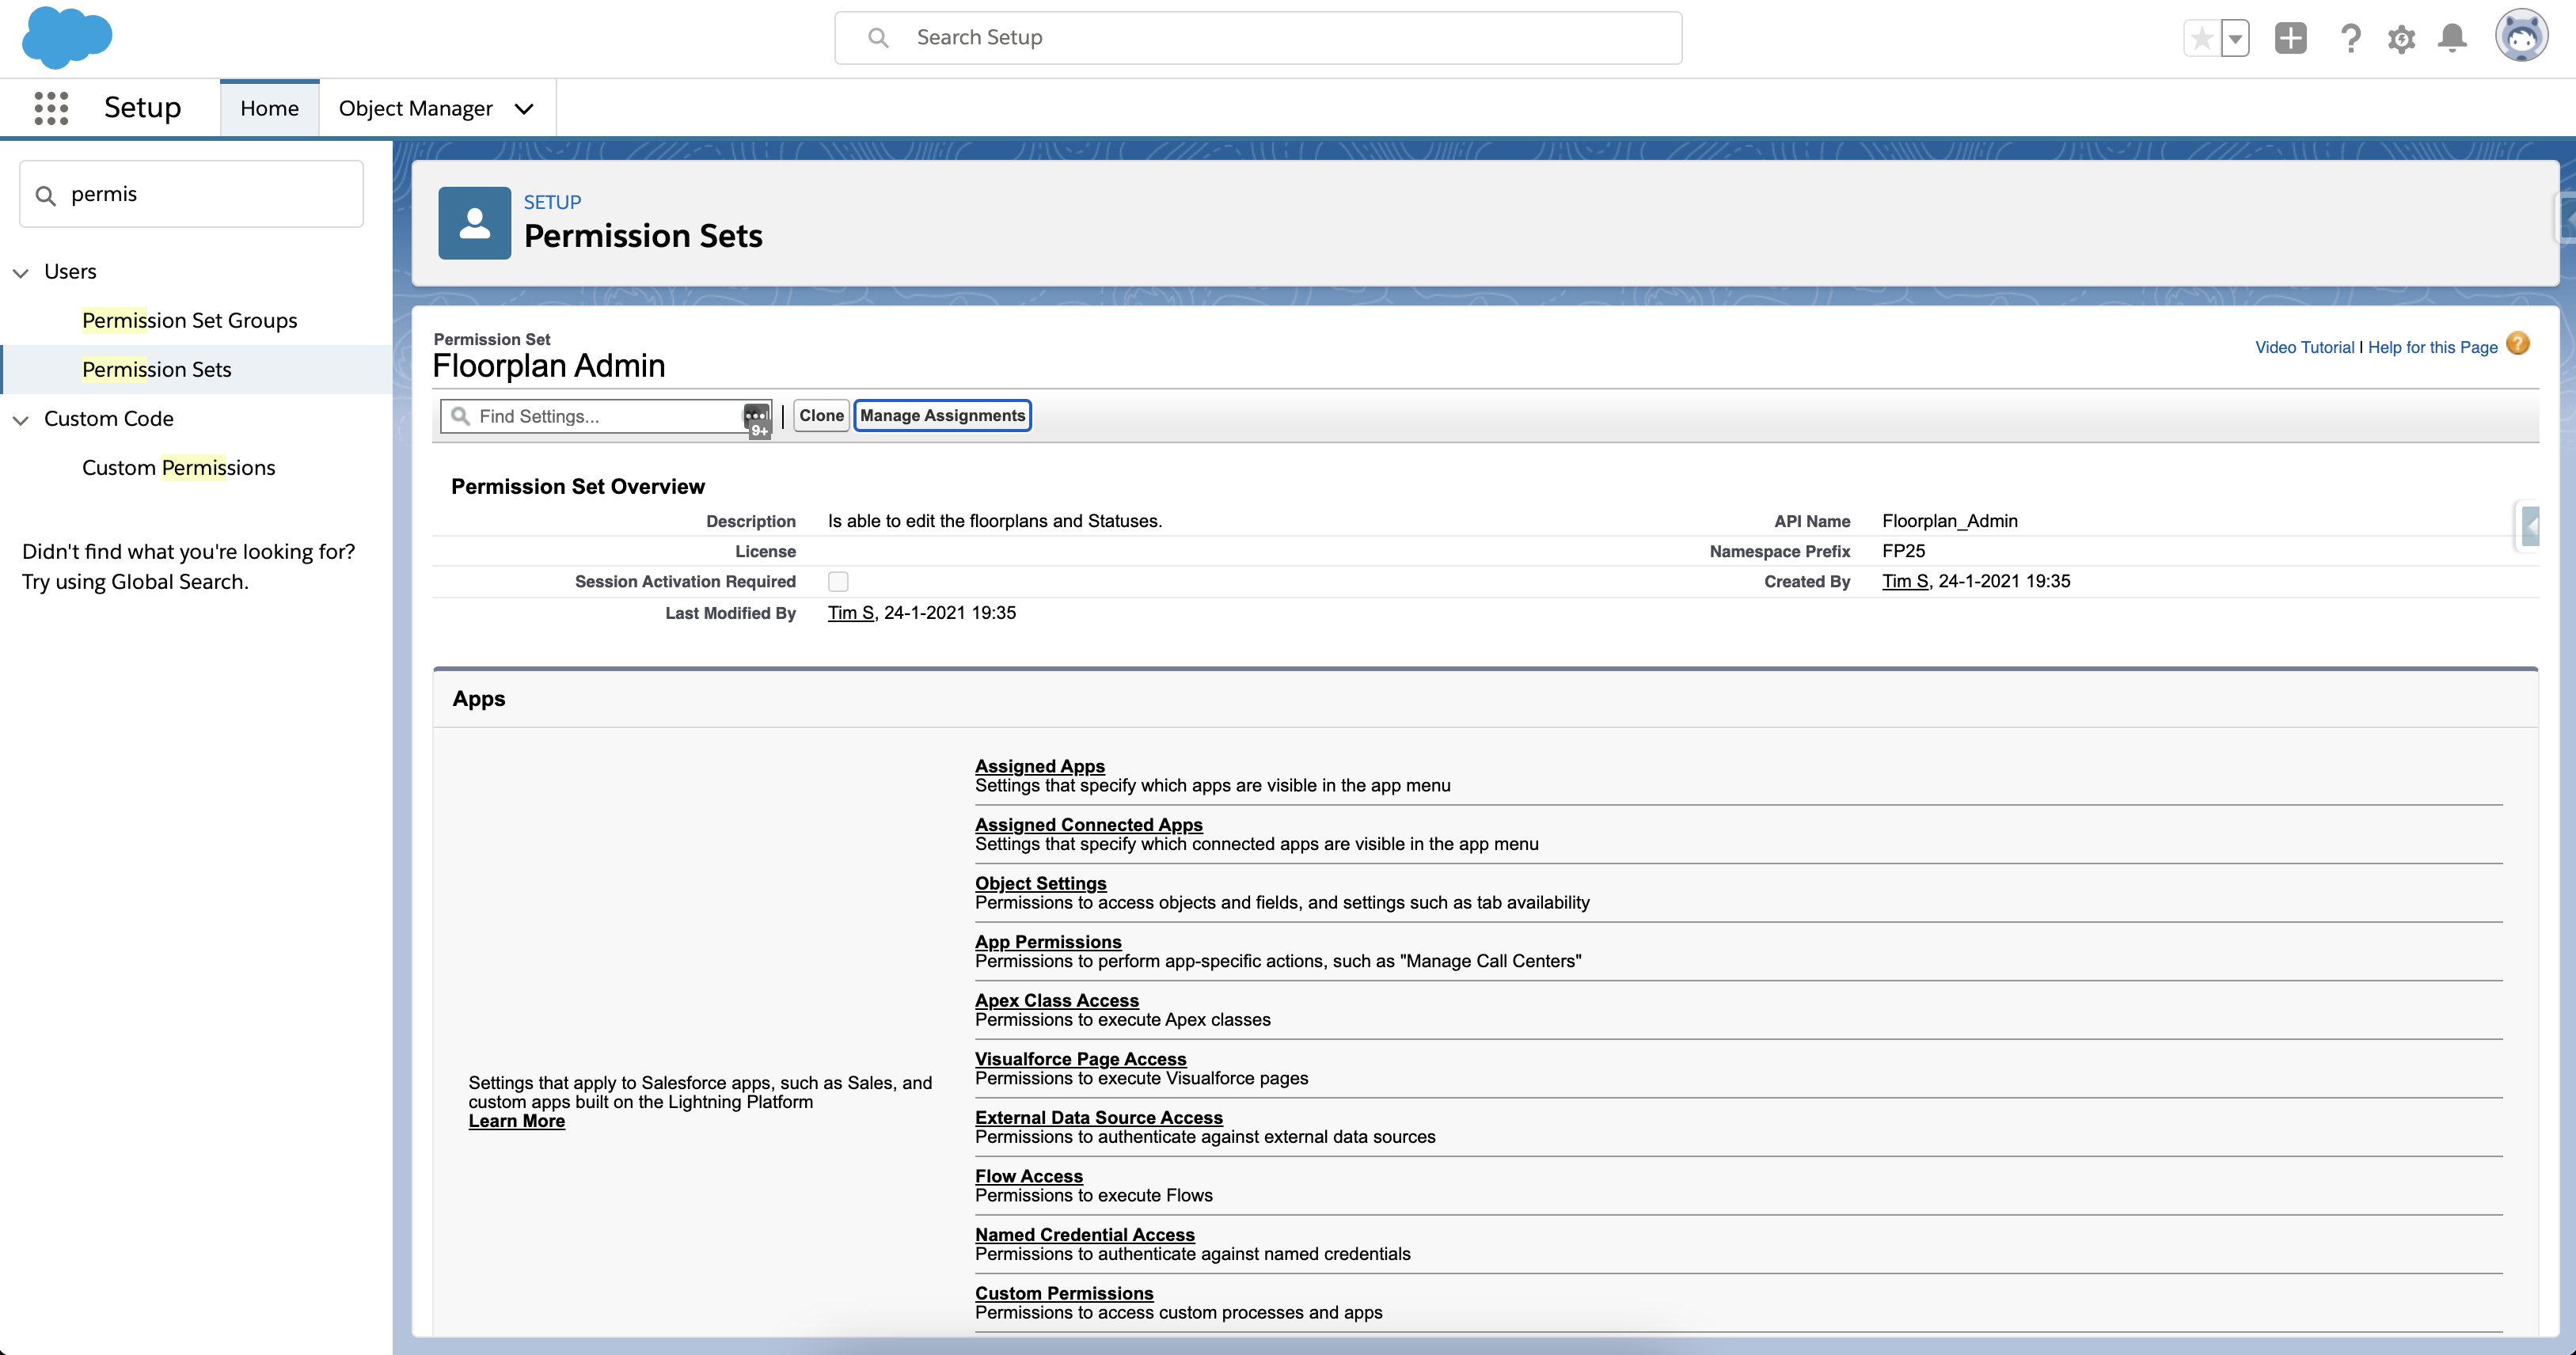Collapse the Users section
2576x1355 pixels.
click(21, 271)
